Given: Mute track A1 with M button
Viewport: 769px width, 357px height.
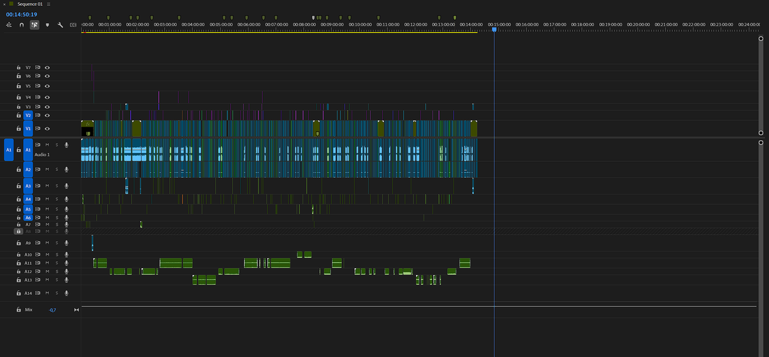Looking at the screenshot, I should tap(47, 145).
